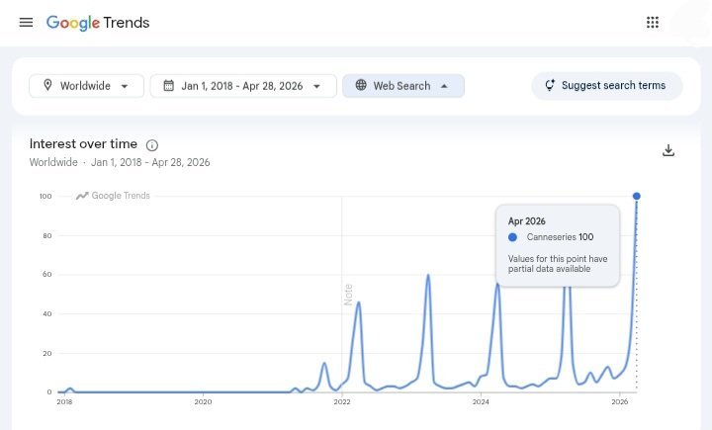Click the Note marker on the chart
Screen dimensions: 712x430
348,295
